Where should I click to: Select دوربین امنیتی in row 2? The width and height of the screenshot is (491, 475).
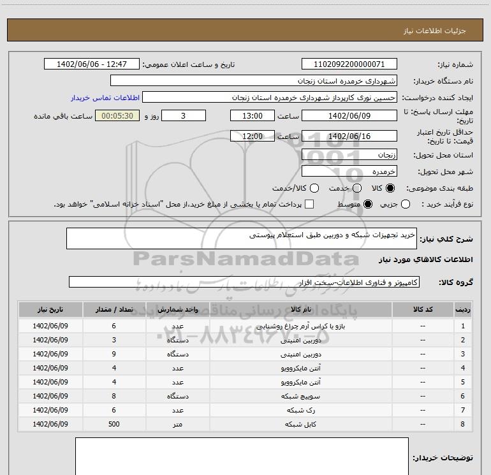300,340
